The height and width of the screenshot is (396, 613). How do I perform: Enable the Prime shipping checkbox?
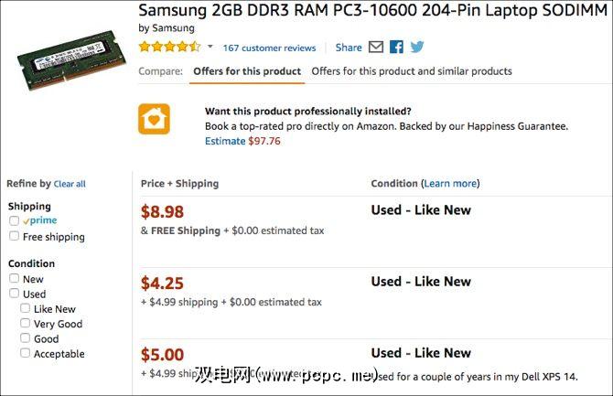click(x=15, y=220)
